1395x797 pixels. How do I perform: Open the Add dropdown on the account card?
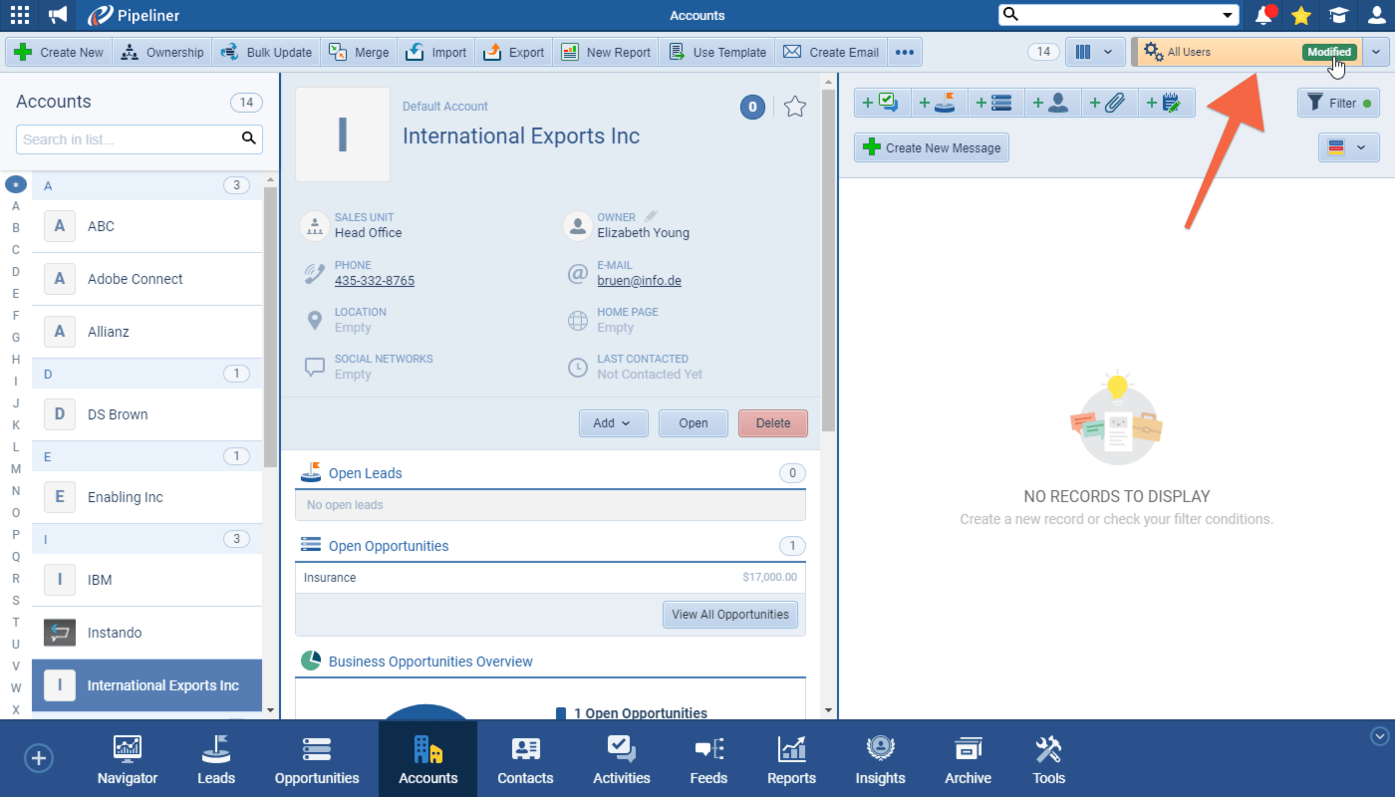click(613, 422)
